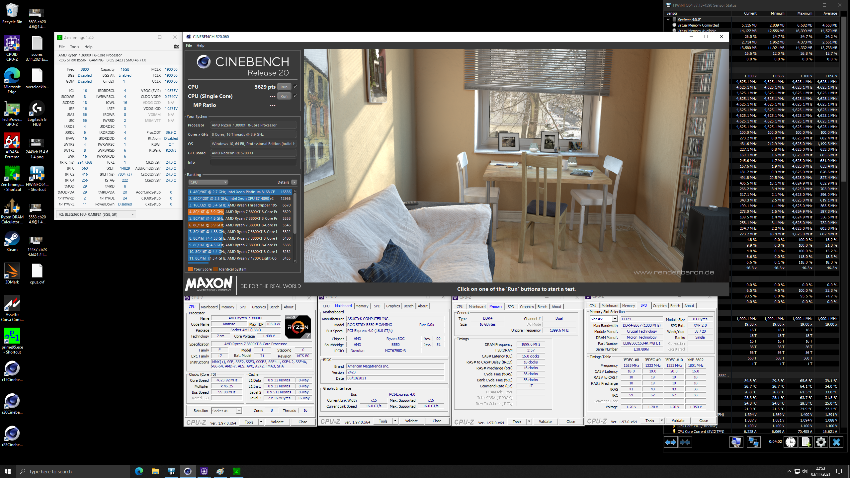This screenshot has height=478, width=850.
Task: Toggle CPU test checkmark in Cinebench
Action: click(x=295, y=87)
